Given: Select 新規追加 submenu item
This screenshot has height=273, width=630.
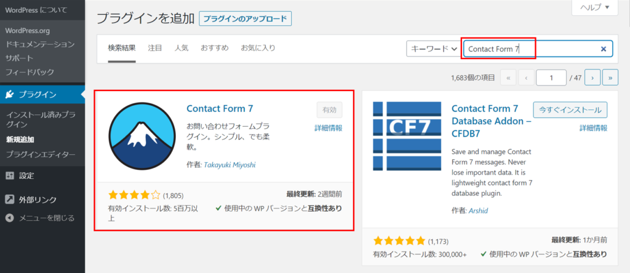Looking at the screenshot, I should (20, 140).
